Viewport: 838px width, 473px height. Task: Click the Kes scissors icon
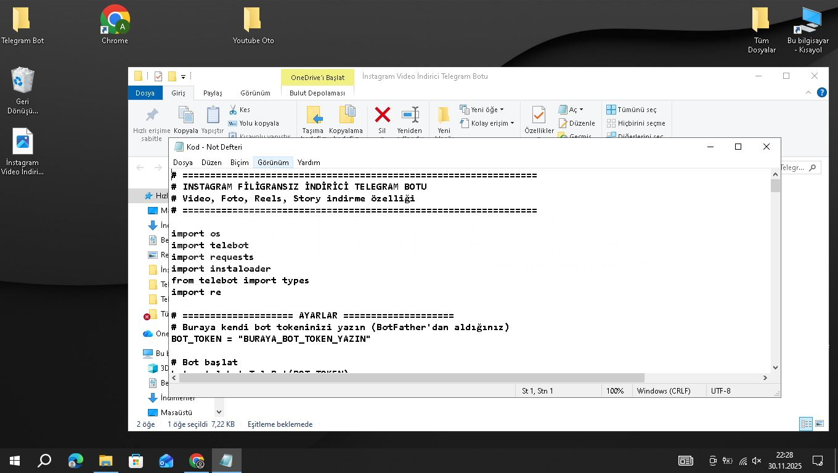click(233, 110)
